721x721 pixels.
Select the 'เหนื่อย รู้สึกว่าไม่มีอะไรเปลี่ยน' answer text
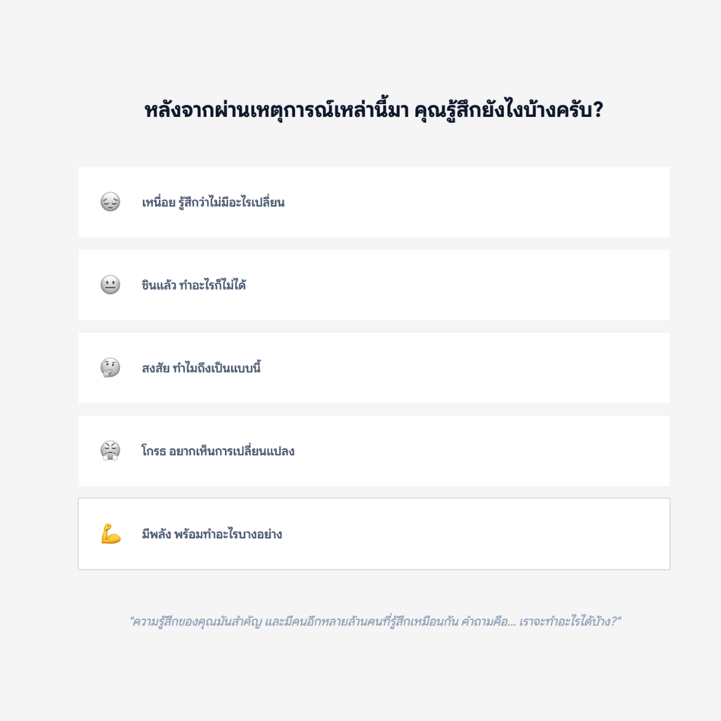pyautogui.click(x=213, y=202)
